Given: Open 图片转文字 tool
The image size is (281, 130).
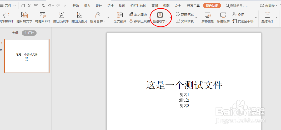Looking at the screenshot, I should [24, 18].
